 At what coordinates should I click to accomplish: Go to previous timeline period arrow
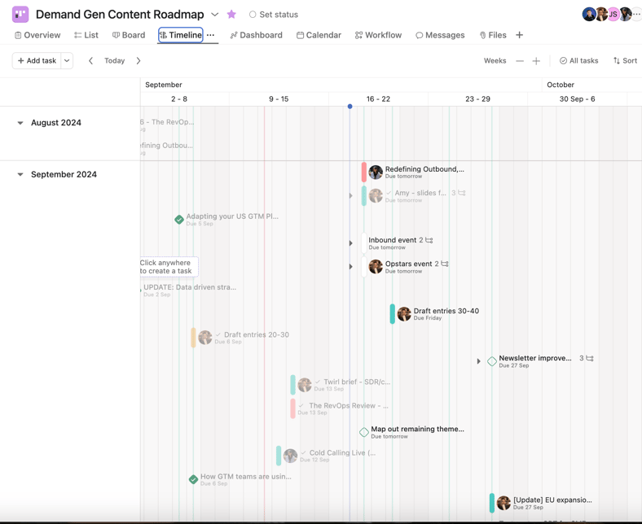[91, 60]
